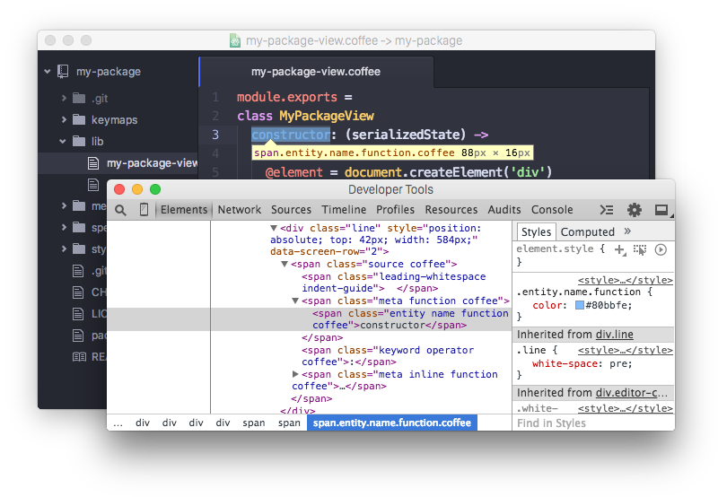718x497 pixels.
Task: Click the lib folder icon
Action: pyautogui.click(x=79, y=141)
